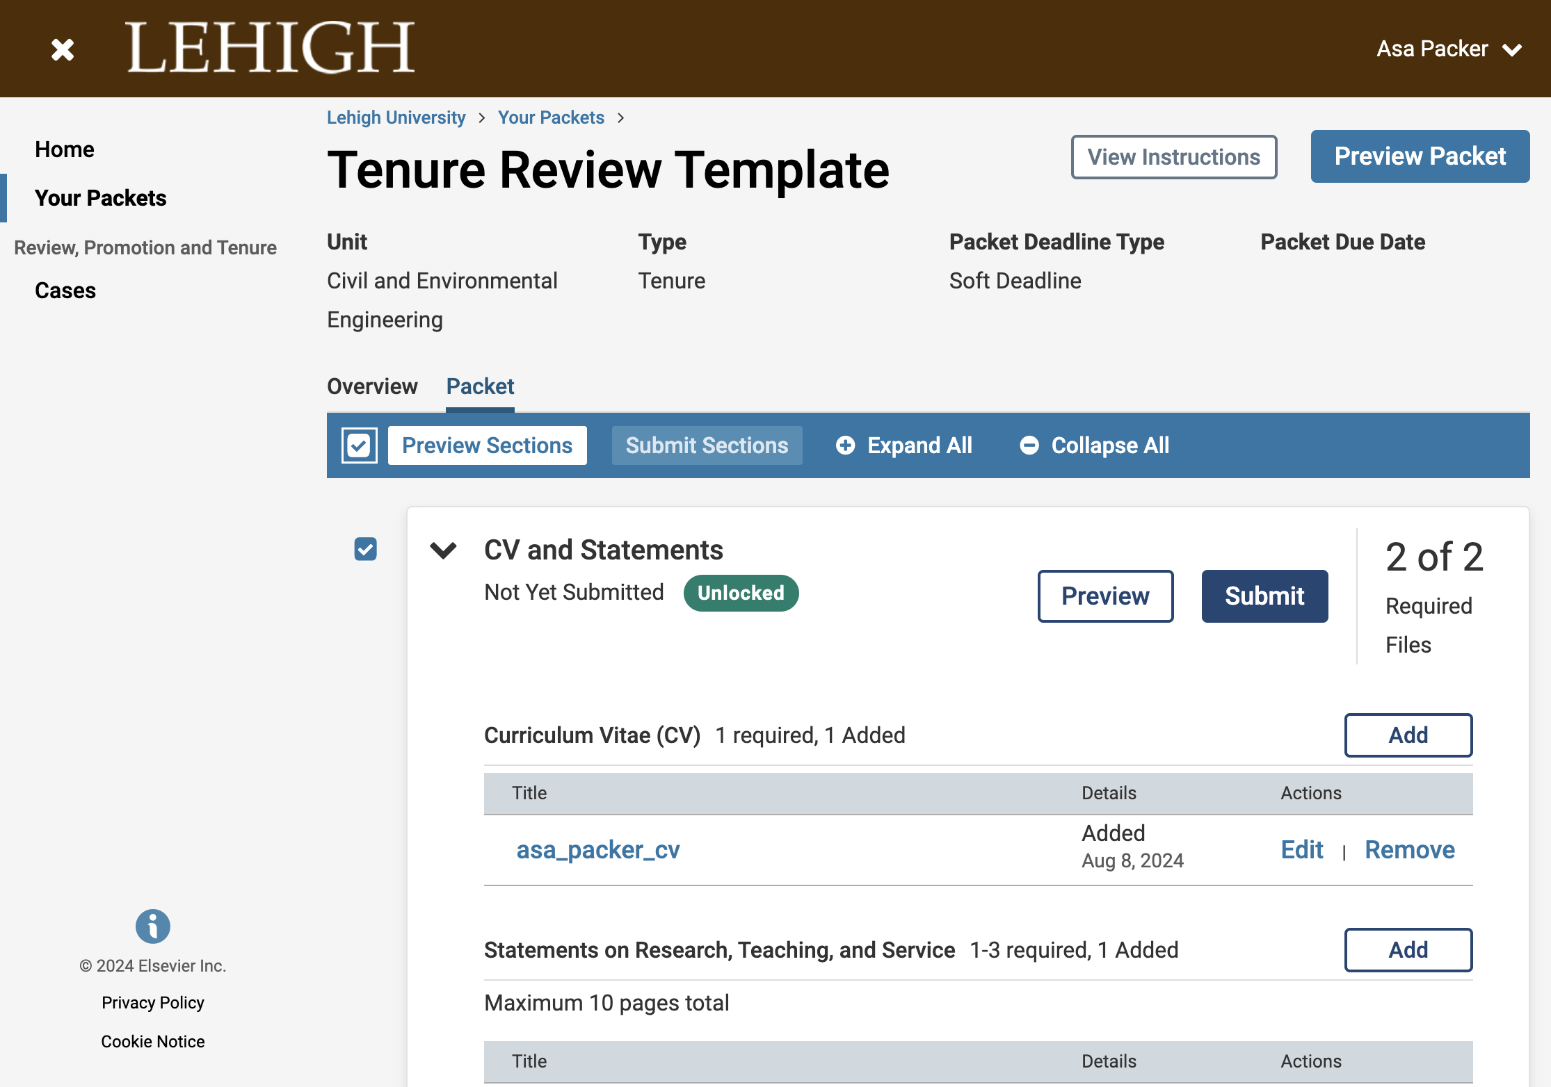The height and width of the screenshot is (1087, 1551).
Task: Click View Instructions
Action: coord(1174,157)
